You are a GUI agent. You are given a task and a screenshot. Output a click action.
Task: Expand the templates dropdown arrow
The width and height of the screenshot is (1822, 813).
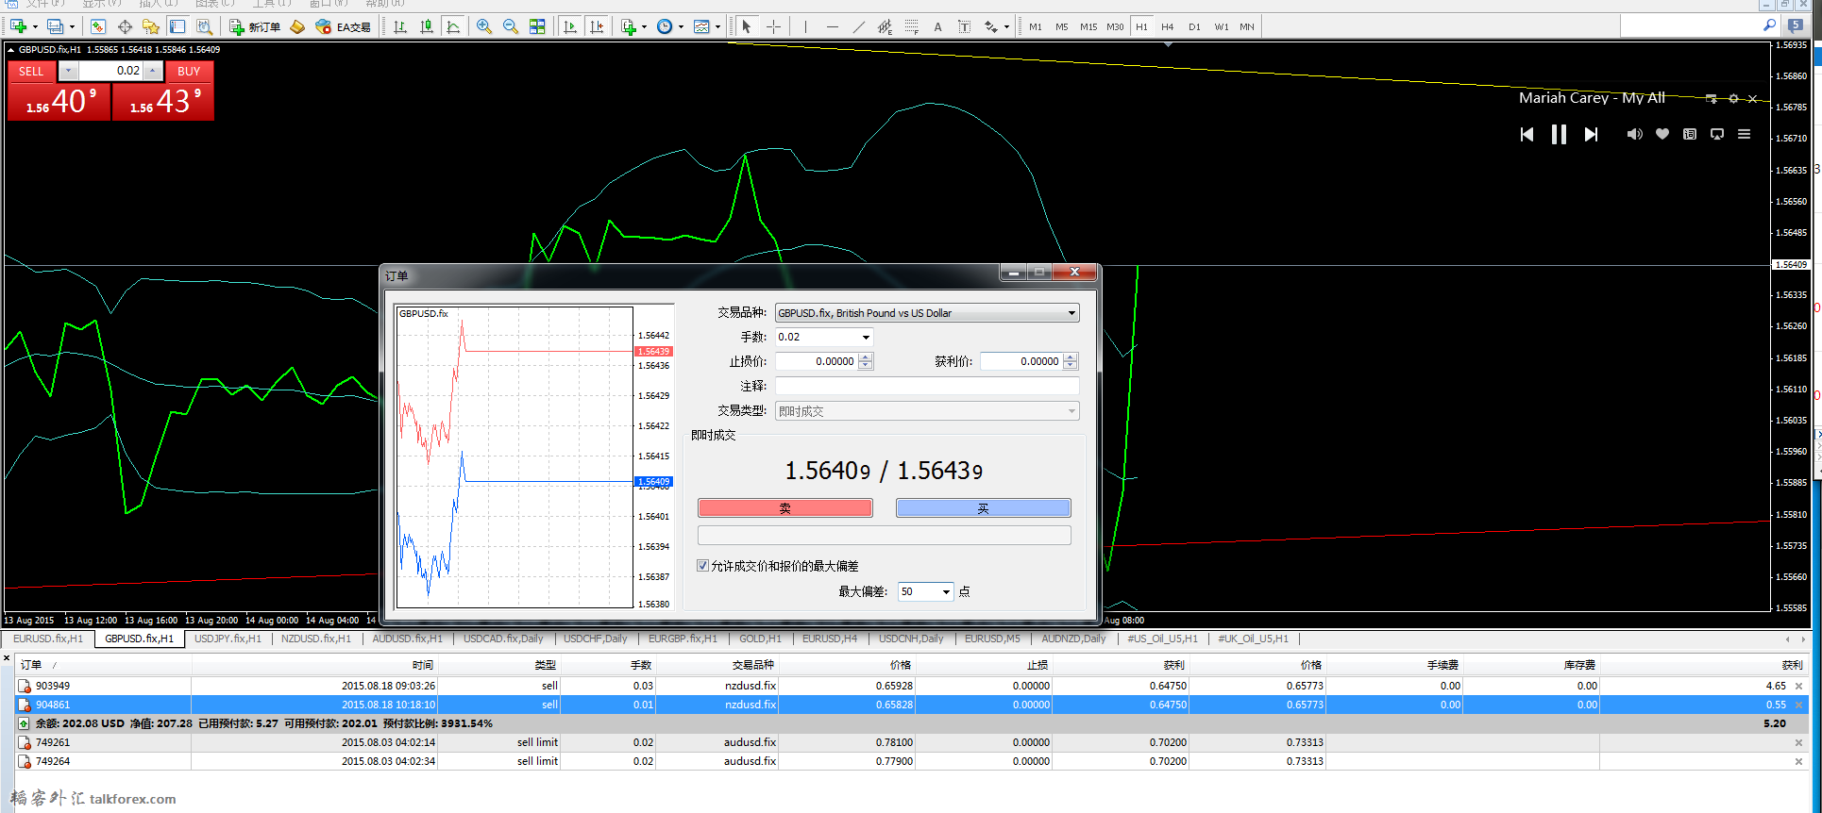tap(717, 26)
